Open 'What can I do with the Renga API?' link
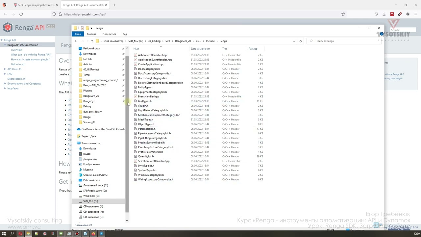The width and height of the screenshot is (421, 237). click(31, 55)
